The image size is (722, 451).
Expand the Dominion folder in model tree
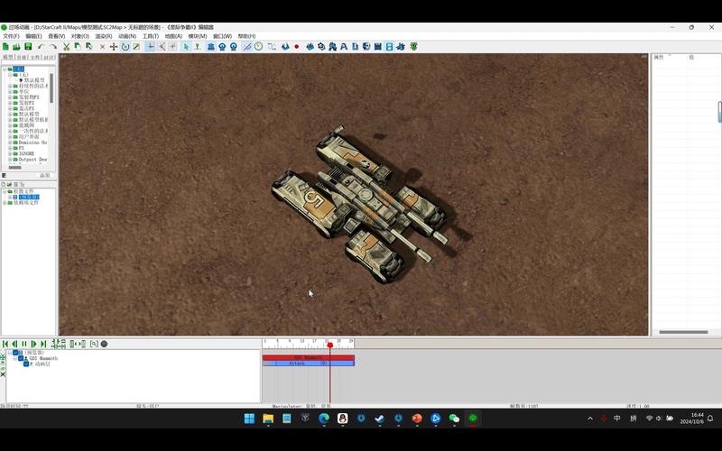[10, 143]
